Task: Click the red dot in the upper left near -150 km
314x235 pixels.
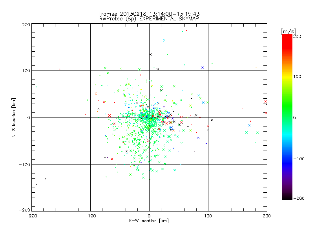Action: click(x=60, y=69)
